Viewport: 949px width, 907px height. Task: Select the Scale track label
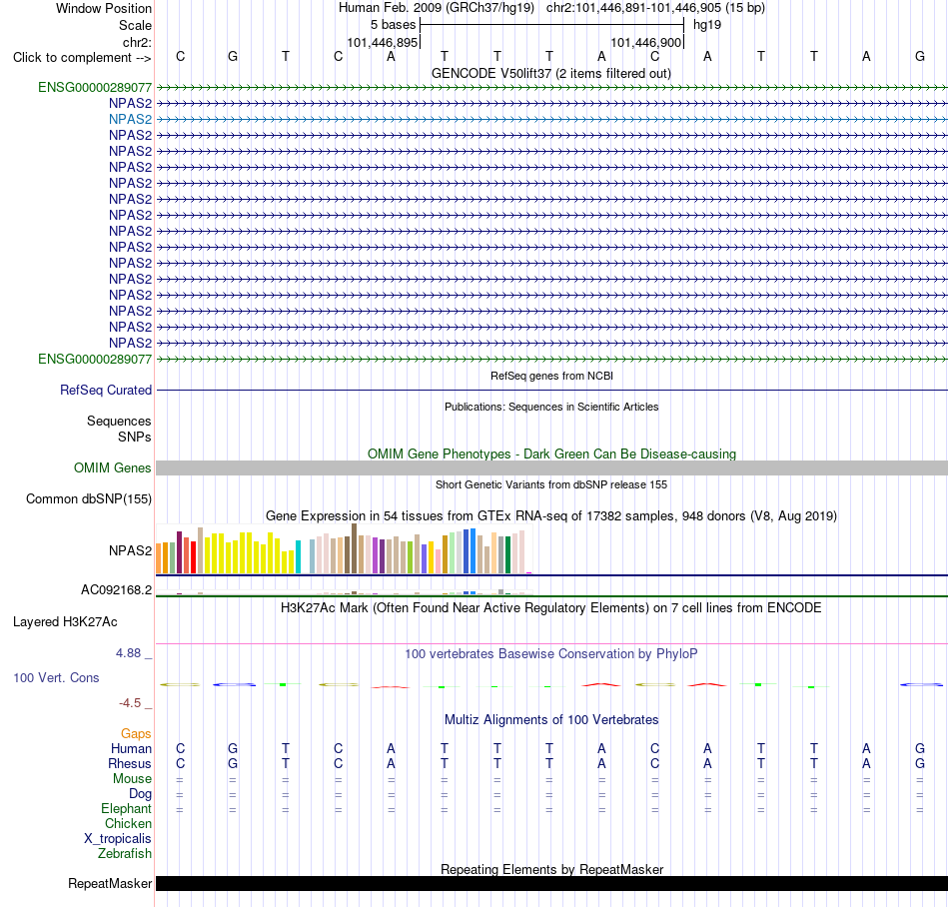(x=135, y=25)
